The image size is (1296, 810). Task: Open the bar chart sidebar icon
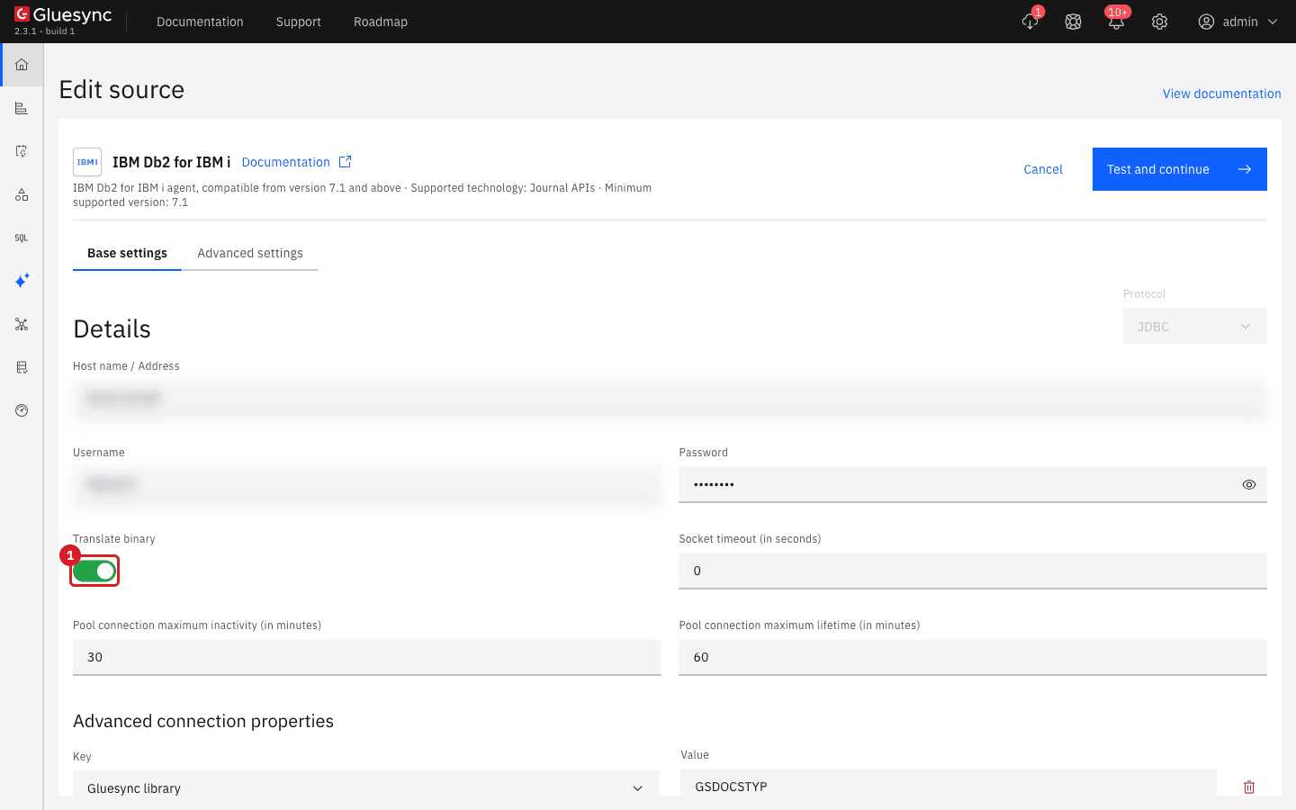coord(22,108)
